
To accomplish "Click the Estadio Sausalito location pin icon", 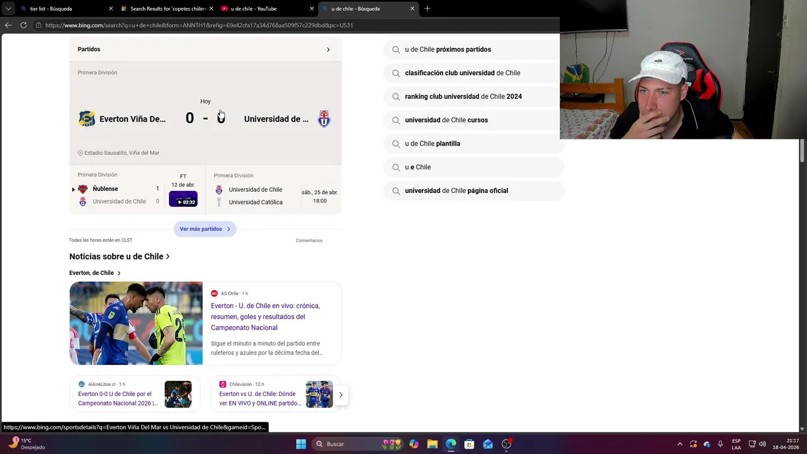I will [x=80, y=153].
